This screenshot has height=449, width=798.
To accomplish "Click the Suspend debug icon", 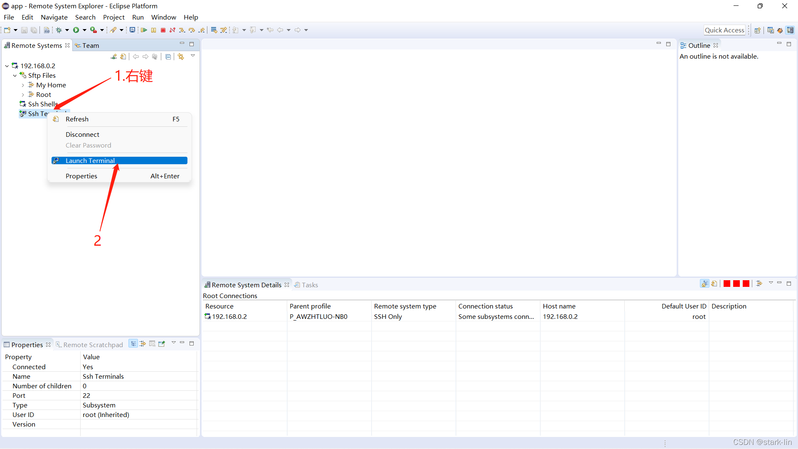I will point(154,30).
